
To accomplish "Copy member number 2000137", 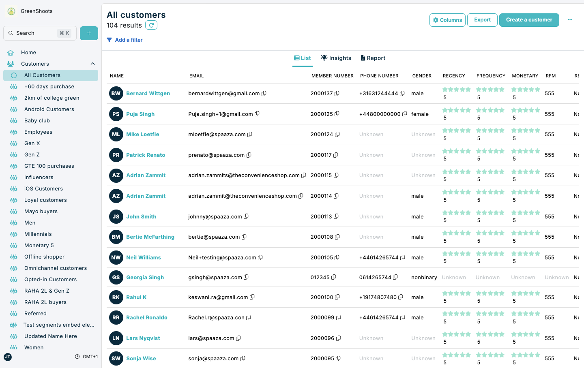I will [338, 93].
